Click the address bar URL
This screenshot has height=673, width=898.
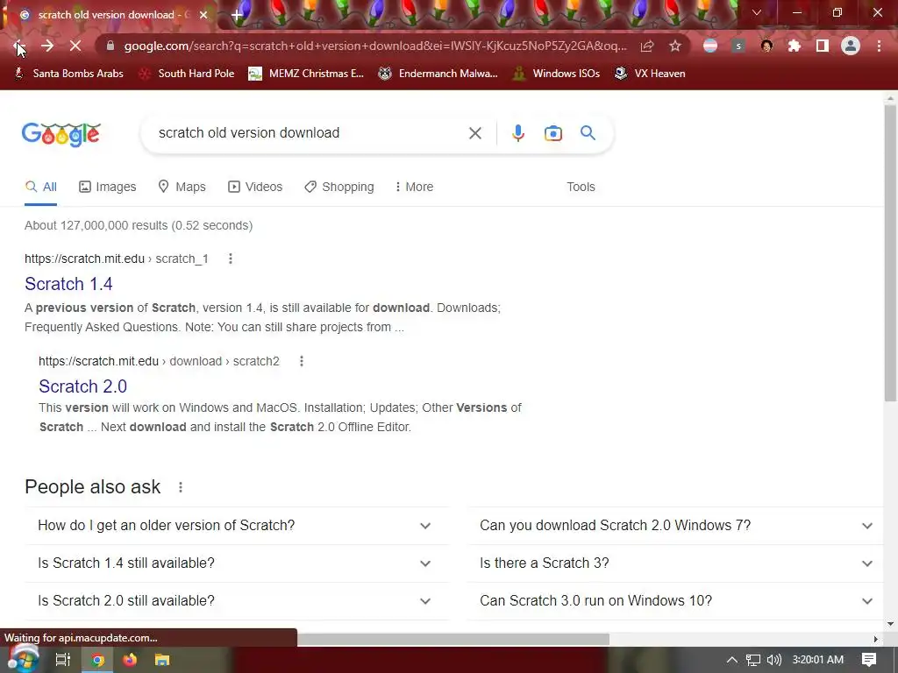coord(375,46)
